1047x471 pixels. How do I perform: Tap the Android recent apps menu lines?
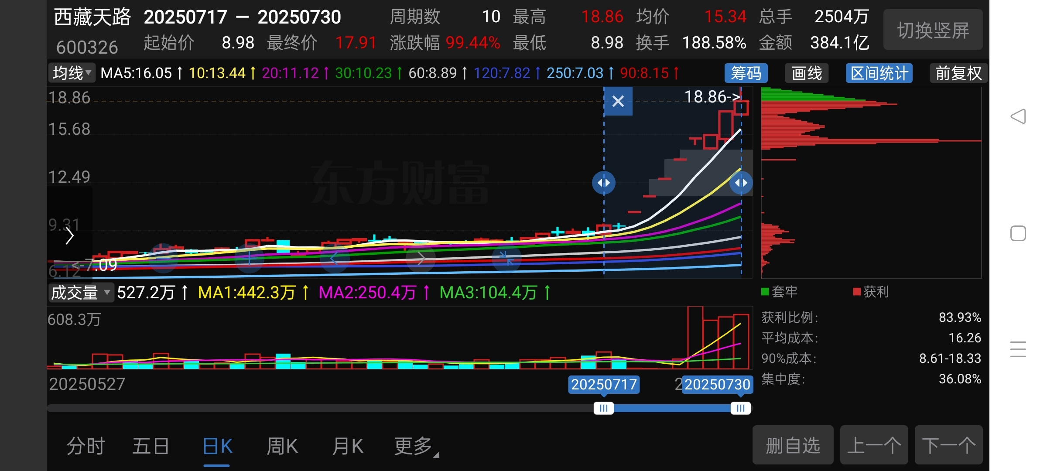coord(1018,349)
